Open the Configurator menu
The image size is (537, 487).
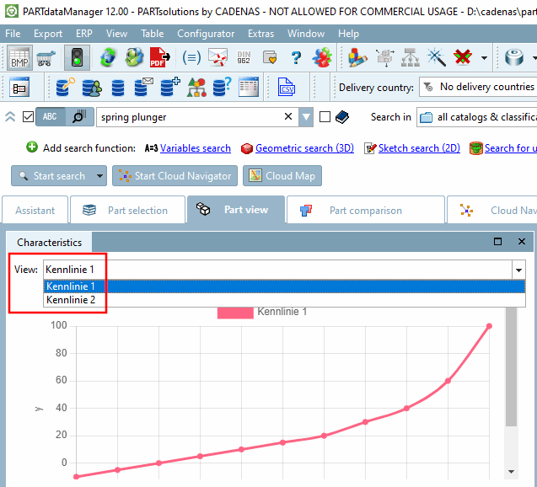(x=206, y=34)
